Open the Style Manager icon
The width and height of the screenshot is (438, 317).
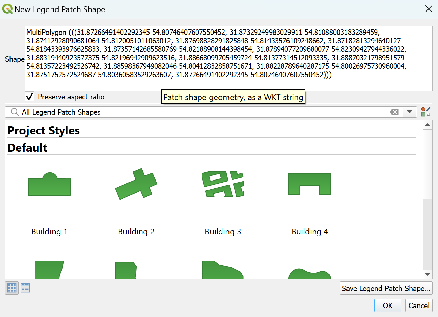(x=426, y=112)
